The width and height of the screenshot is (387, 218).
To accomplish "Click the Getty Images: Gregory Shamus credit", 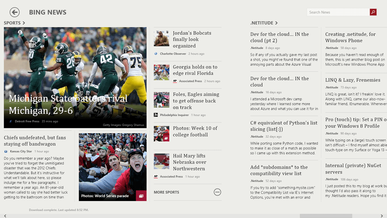I will 124,125.
